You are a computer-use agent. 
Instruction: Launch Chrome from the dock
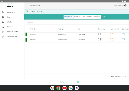click(x=58, y=88)
